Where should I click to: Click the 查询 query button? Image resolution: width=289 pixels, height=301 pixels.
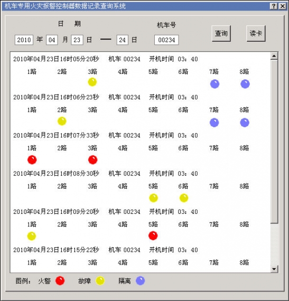[x=221, y=33]
